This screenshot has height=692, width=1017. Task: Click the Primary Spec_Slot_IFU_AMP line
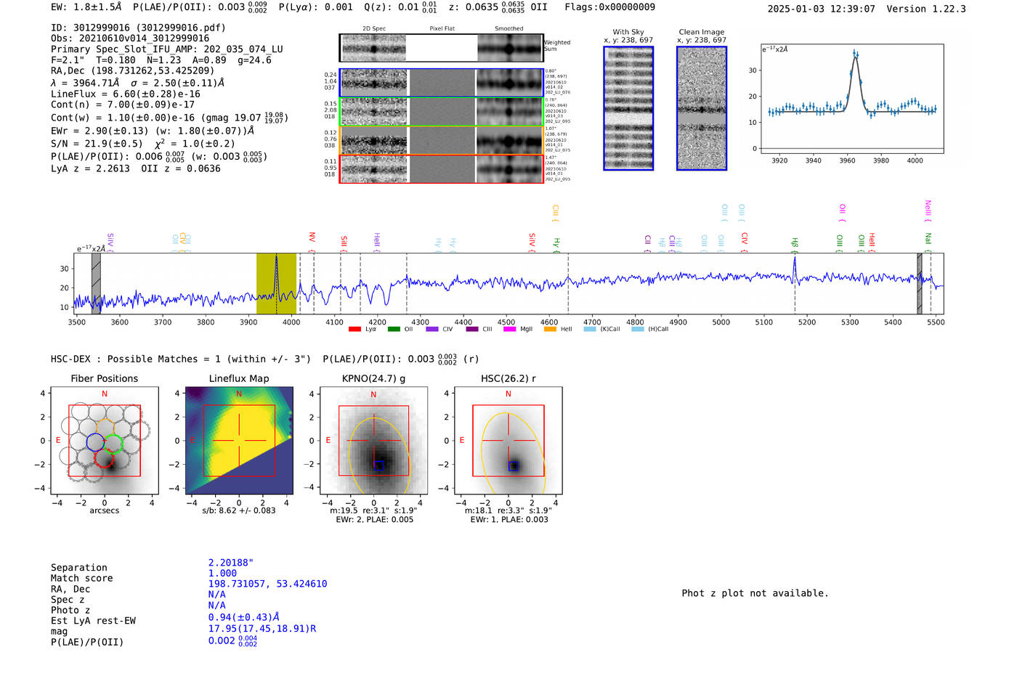pos(167,49)
